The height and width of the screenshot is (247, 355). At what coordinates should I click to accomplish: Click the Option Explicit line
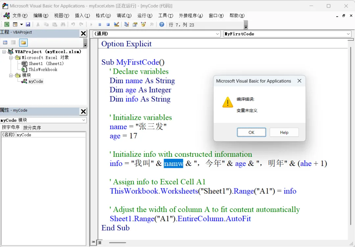[x=126, y=44]
